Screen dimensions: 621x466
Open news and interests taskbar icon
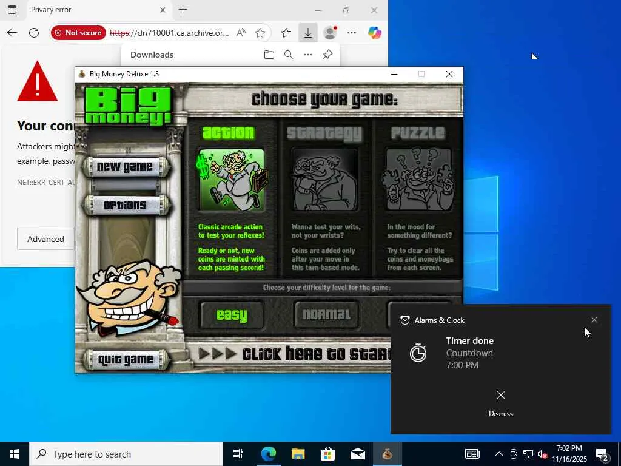point(472,454)
